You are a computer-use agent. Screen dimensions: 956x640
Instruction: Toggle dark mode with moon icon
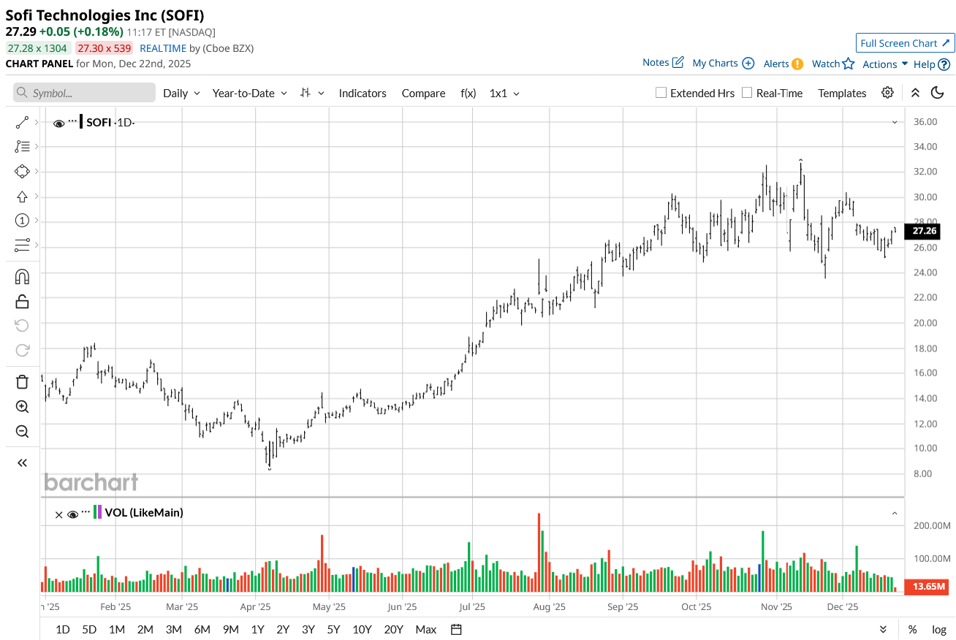[938, 93]
